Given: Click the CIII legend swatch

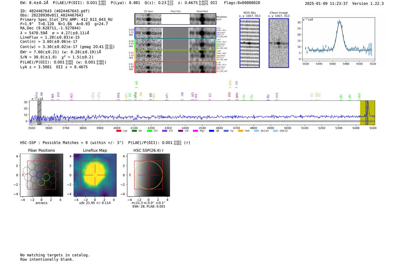Looking at the screenshot, I should (181, 131).
